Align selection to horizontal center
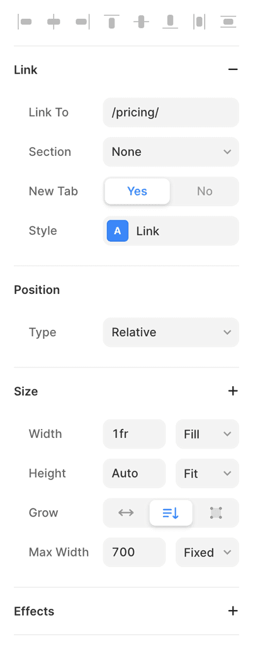The height and width of the screenshot is (646, 253). [x=53, y=22]
